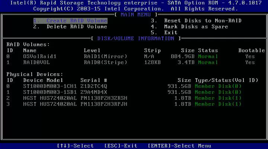The width and height of the screenshot is (268, 149).
Task: Click the 128KB strip size value
Action: (x=152, y=63)
